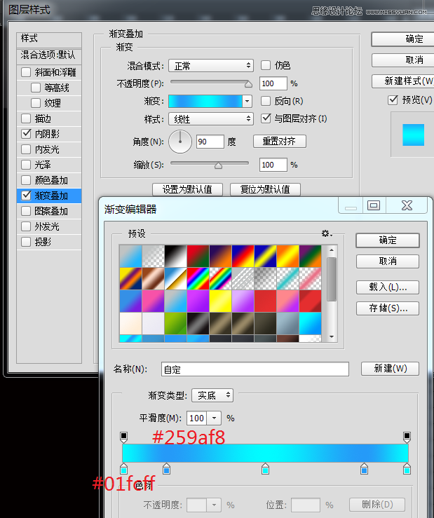Screen dimensions: 434x518
Task: Select 光泽 in styles list
Action: coord(48,165)
